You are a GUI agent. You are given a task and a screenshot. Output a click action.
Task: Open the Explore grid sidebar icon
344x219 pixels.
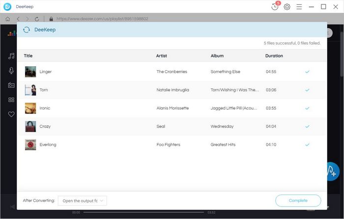11,100
